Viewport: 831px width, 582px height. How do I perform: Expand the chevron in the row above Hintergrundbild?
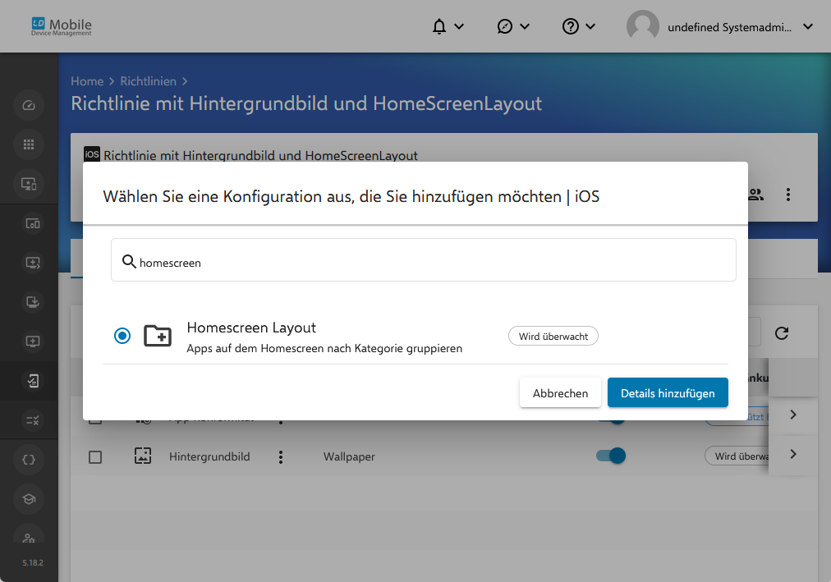coord(793,415)
